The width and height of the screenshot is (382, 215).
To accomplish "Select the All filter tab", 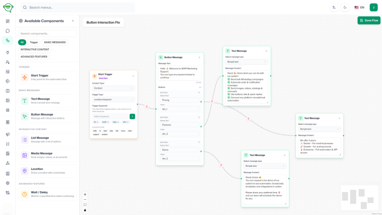I will coord(22,42).
